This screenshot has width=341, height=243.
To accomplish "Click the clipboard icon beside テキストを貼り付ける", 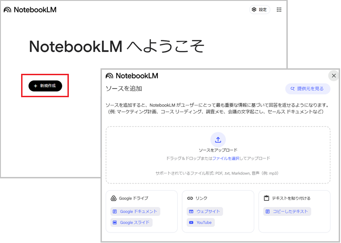I will [x=266, y=198].
